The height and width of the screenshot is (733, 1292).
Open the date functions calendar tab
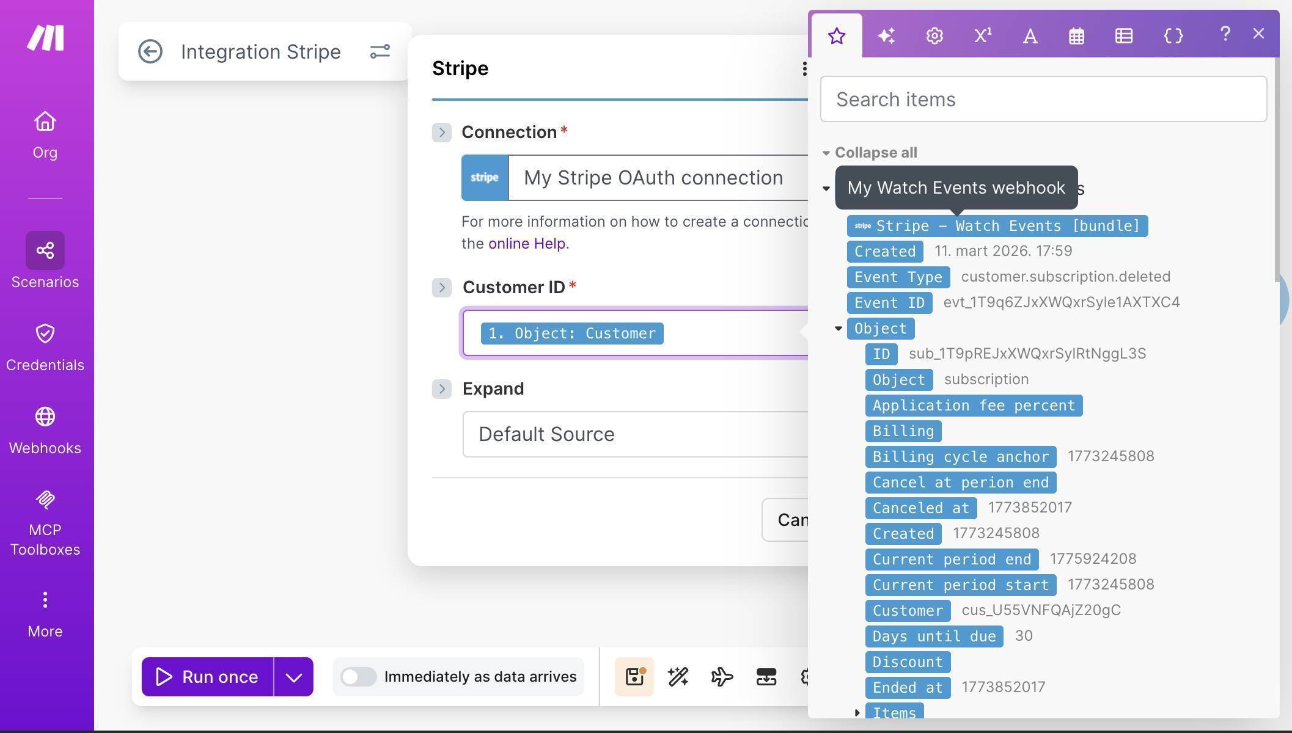click(1076, 35)
